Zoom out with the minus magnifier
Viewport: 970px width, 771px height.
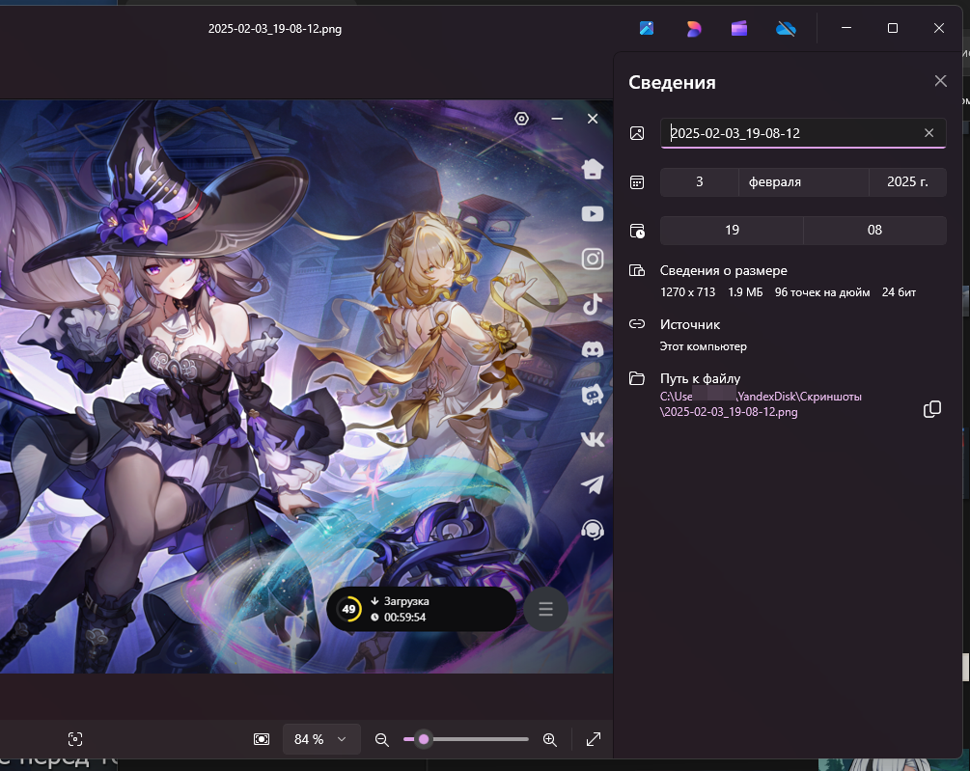[x=381, y=739]
